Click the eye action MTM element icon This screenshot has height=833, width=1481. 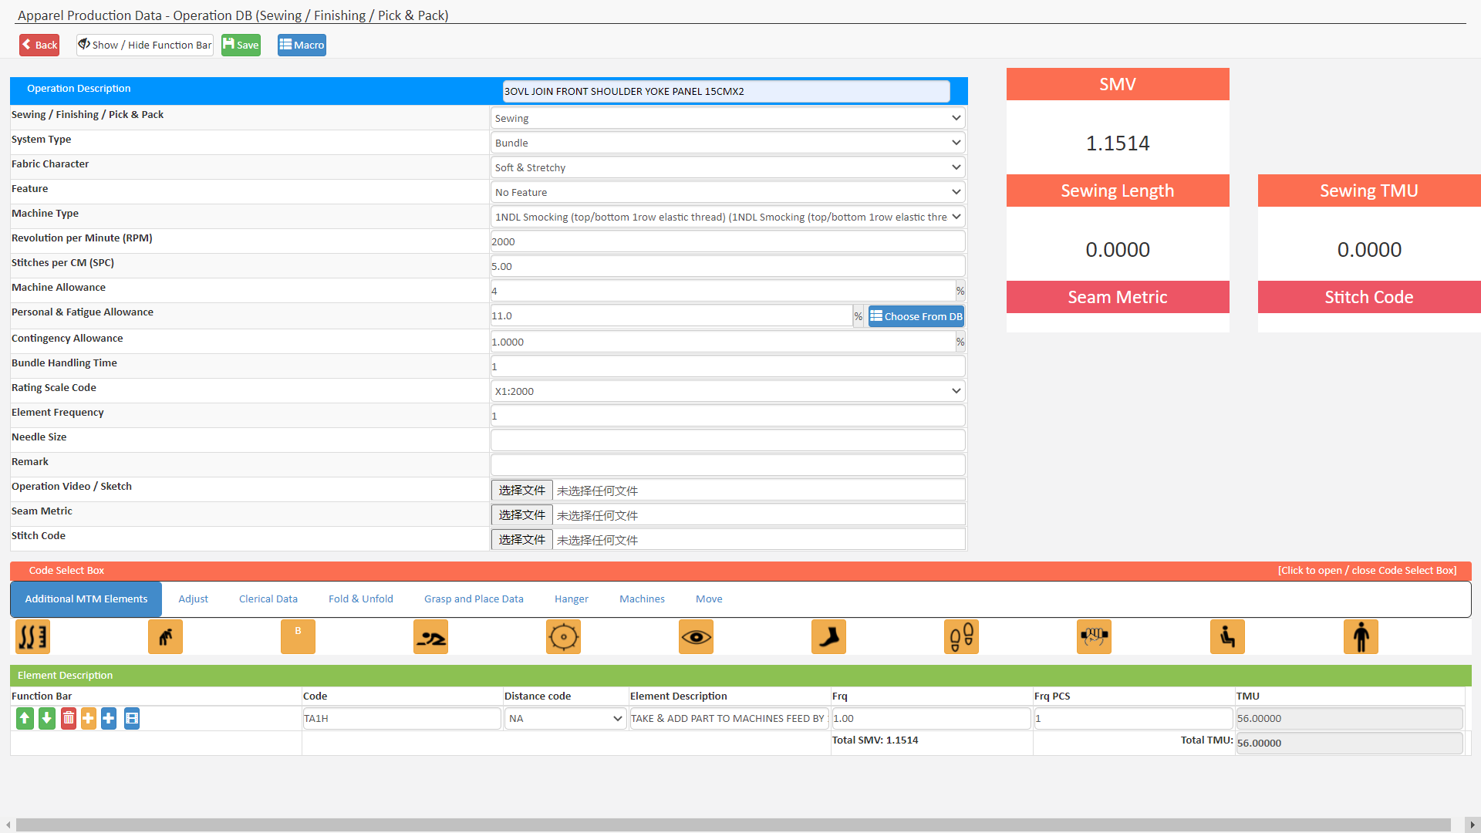pos(696,637)
